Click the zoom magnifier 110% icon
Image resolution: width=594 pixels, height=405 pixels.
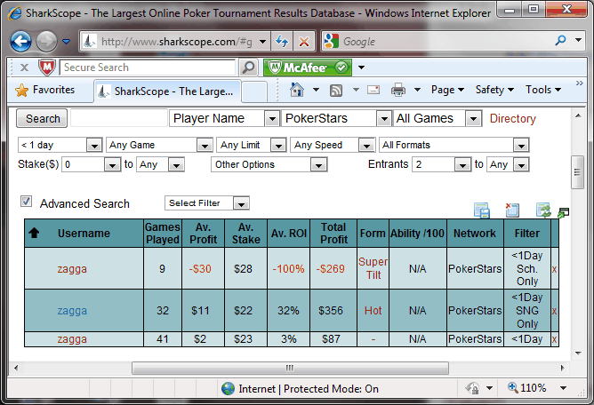click(513, 387)
